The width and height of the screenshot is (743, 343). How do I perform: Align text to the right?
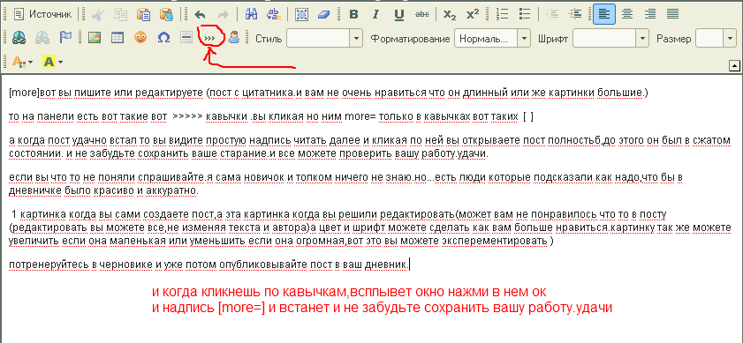650,14
